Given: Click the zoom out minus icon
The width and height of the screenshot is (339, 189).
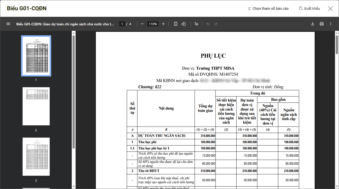Looking at the screenshot, I should (142, 24).
